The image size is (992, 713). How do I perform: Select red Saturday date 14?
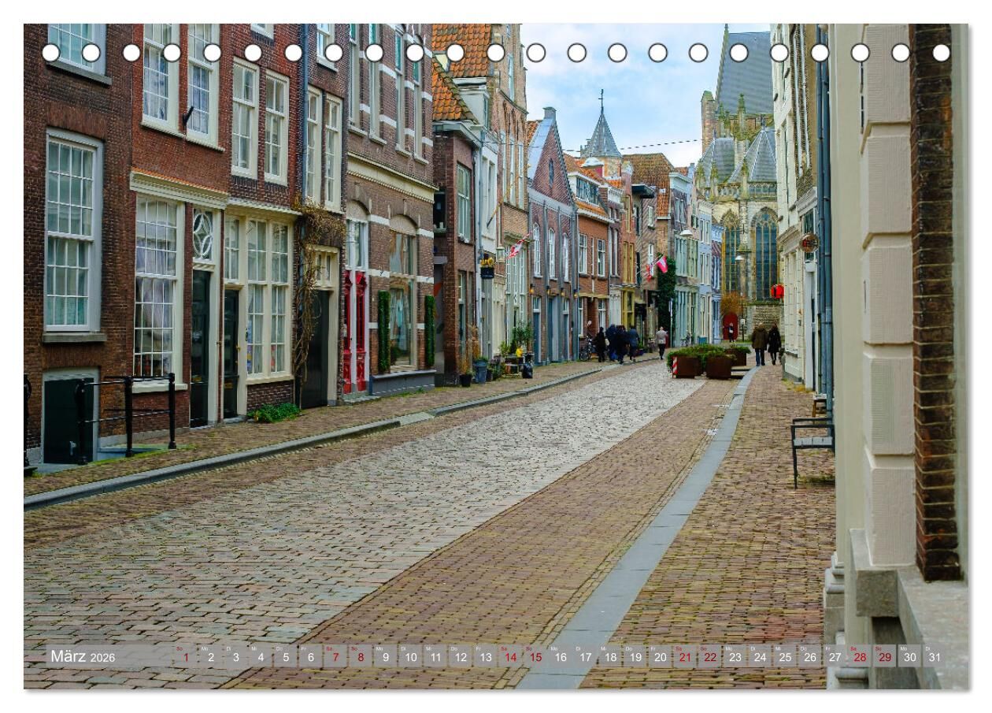click(510, 656)
